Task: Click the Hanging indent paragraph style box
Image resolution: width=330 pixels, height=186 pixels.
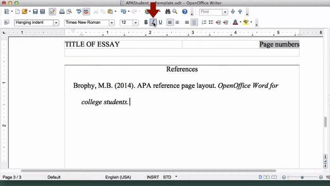Action: (x=34, y=23)
